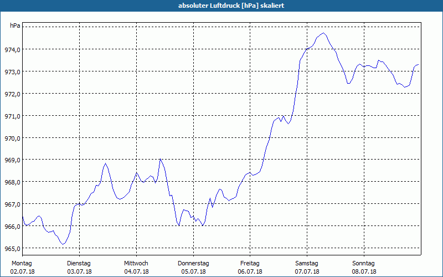Select the 974,0 axis value
Screen dimensions: 443x277
(x=12, y=50)
